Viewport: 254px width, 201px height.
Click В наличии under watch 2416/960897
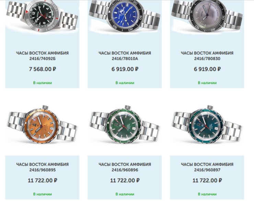pyautogui.click(x=207, y=194)
